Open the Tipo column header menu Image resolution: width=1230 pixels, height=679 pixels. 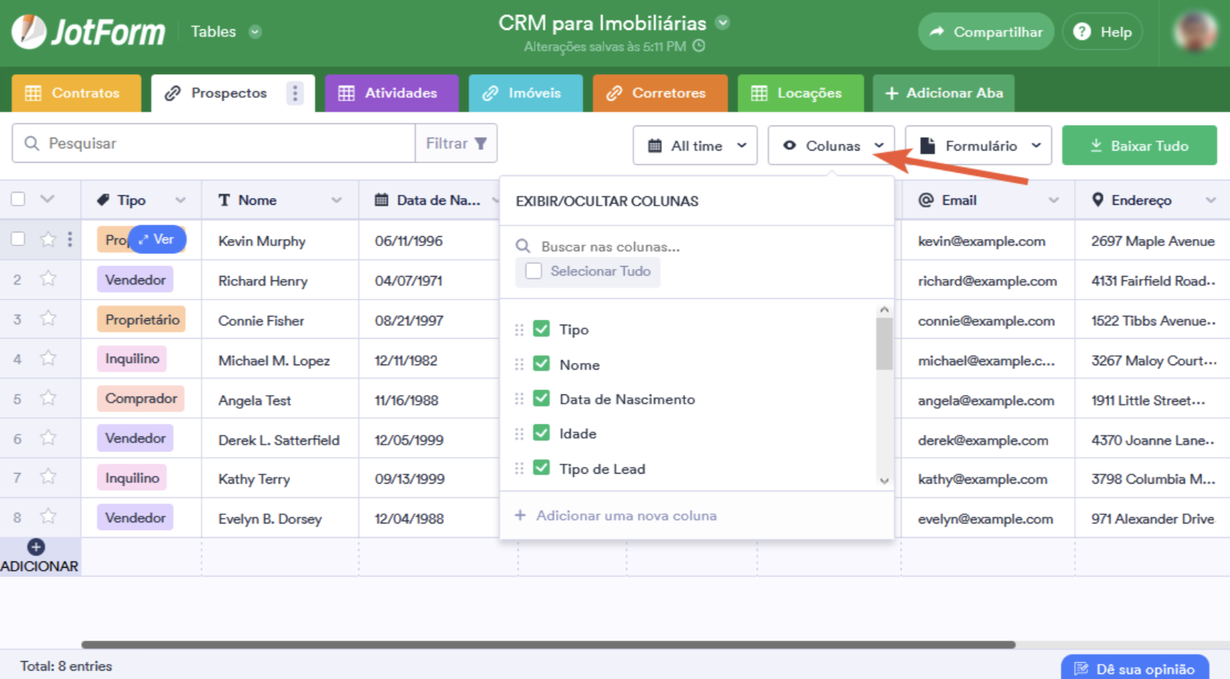click(181, 200)
